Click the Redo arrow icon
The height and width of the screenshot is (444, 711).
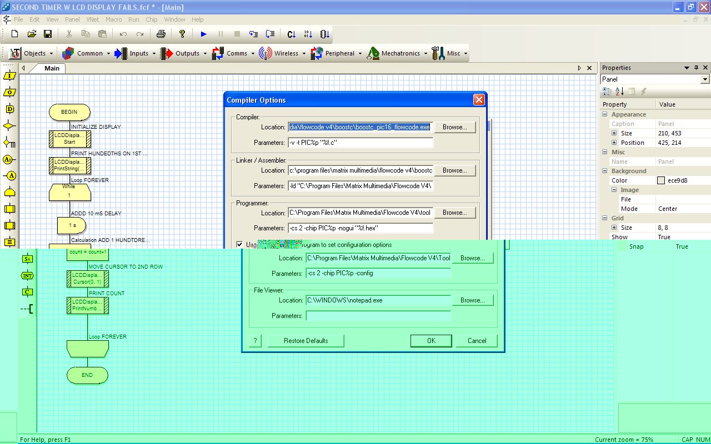(140, 34)
